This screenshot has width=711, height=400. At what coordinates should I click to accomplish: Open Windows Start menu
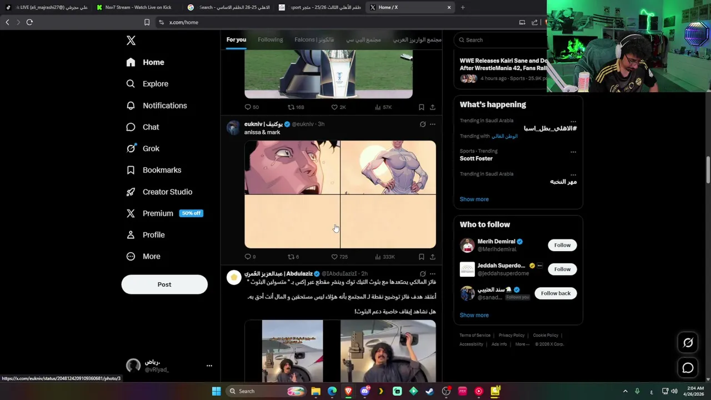216,391
